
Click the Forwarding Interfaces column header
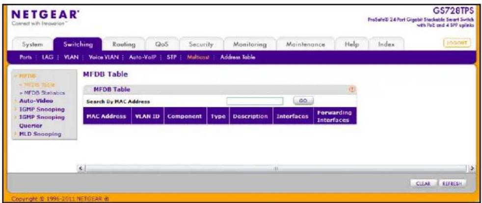[x=335, y=116]
